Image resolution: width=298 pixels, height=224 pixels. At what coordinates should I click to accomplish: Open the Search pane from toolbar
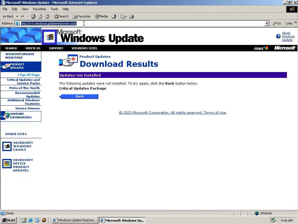tap(61, 16)
